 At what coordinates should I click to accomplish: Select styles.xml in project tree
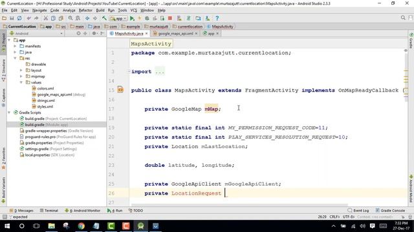(43, 106)
